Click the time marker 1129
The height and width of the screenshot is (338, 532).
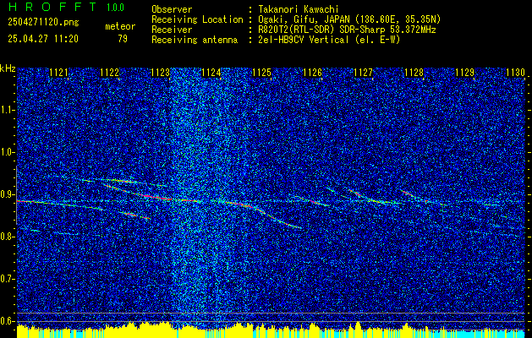click(465, 73)
